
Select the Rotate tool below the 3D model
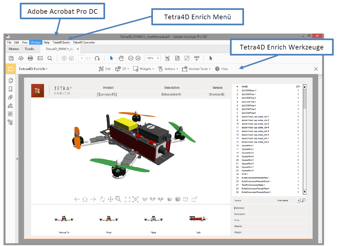coord(103,199)
